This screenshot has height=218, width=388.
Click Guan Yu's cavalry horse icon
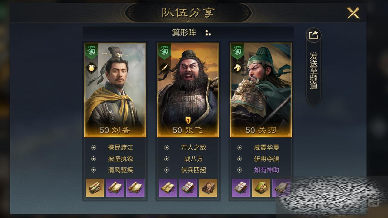(237, 68)
